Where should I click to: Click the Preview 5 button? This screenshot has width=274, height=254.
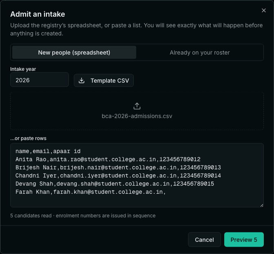pyautogui.click(x=244, y=239)
